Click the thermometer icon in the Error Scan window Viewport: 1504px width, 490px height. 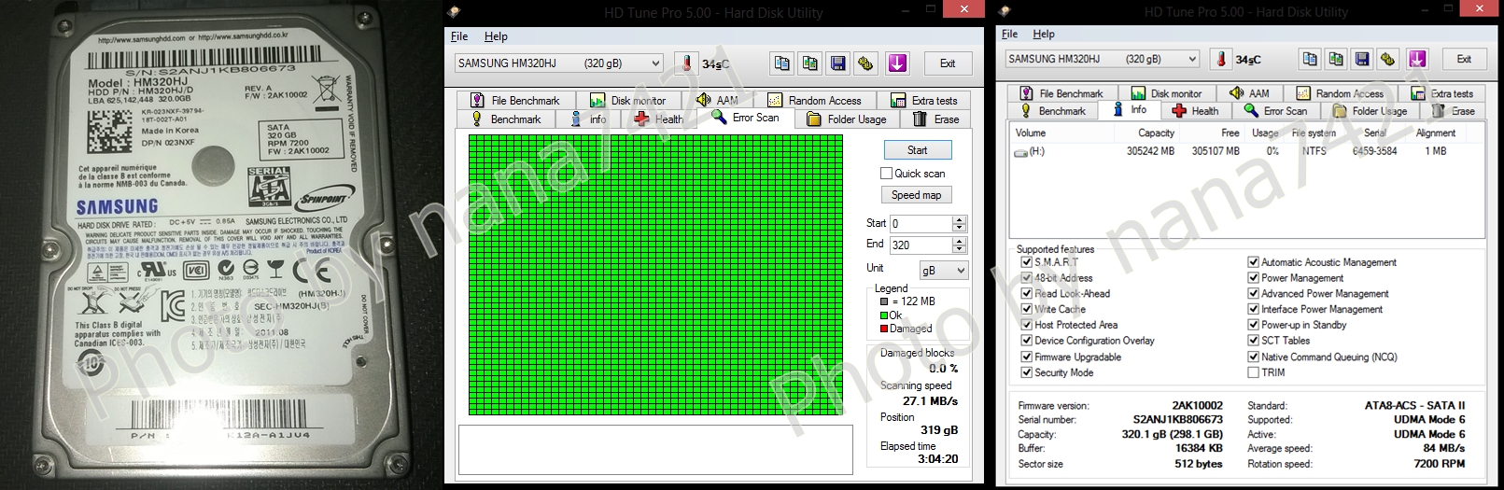[x=686, y=63]
